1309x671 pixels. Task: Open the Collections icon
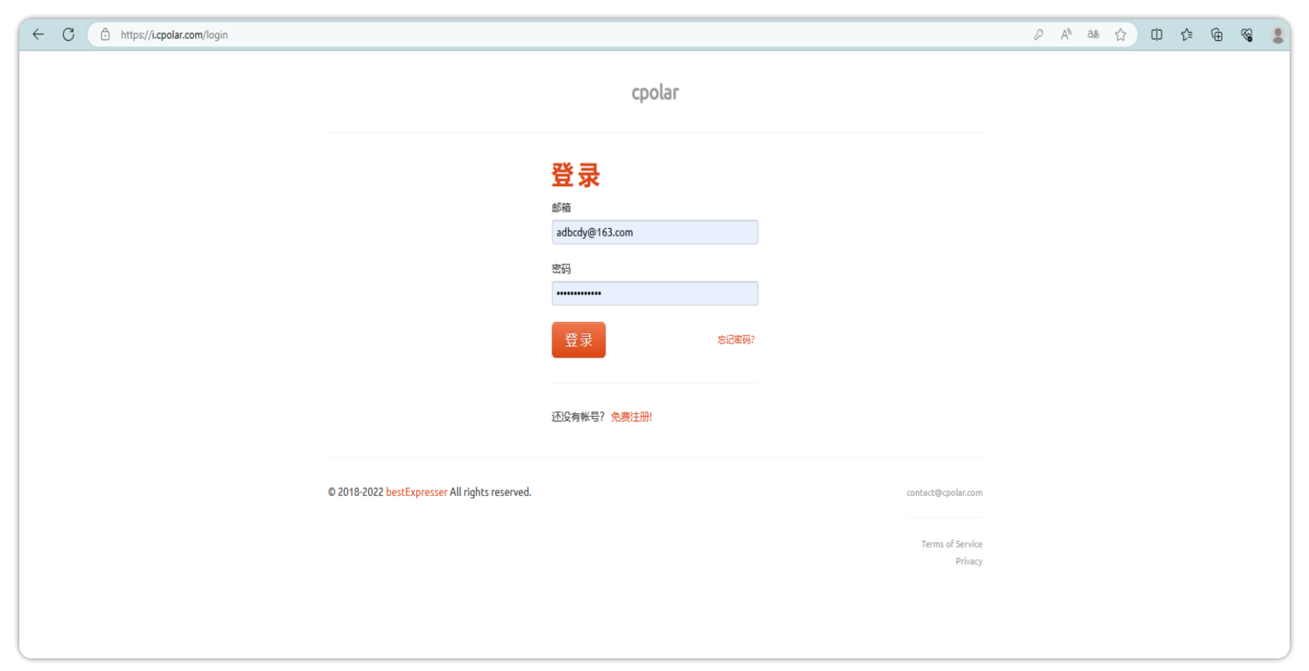[1216, 34]
